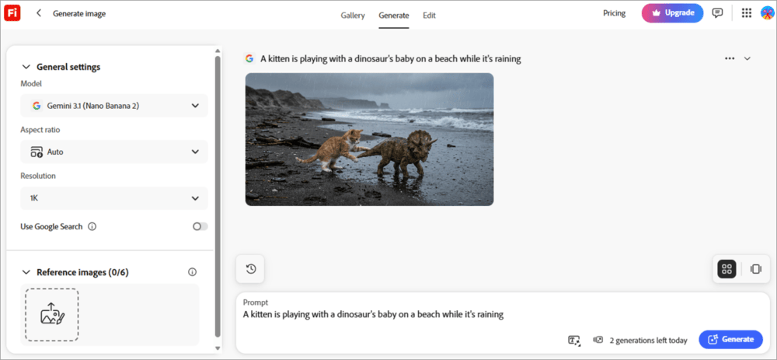Click the upload reference image box
777x360 pixels.
coord(52,315)
